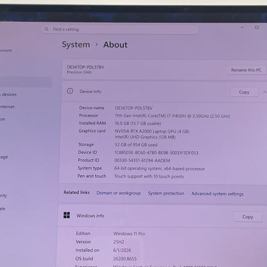Open Domain or workgroup link
Viewport: 267px width, 267px height.
pyautogui.click(x=119, y=193)
